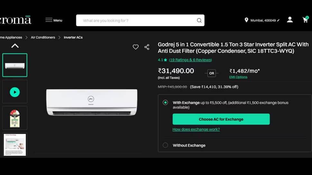Select the energy star label thumbnail
Viewport: 312px width, 175px height.
tap(15, 118)
